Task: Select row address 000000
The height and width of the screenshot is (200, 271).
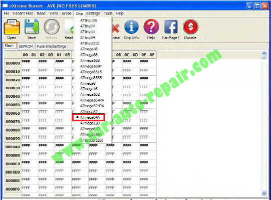Action: click(x=13, y=63)
